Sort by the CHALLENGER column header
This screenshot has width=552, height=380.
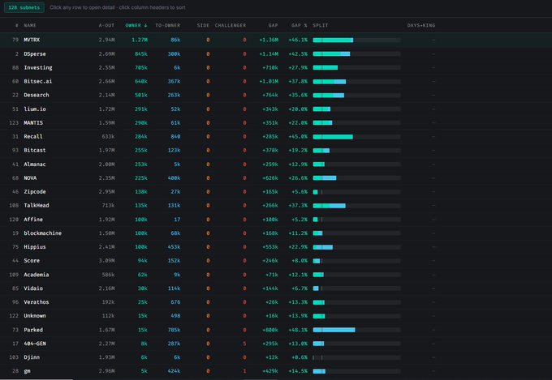(231, 25)
